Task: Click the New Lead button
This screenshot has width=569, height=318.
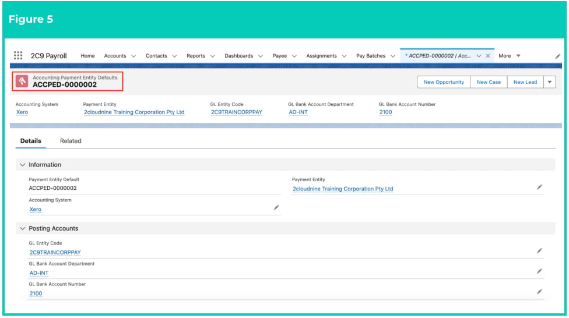Action: tap(525, 82)
